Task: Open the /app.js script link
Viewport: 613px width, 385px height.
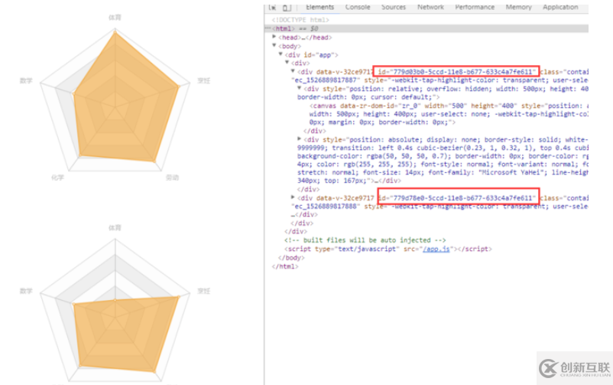Action: tap(436, 249)
